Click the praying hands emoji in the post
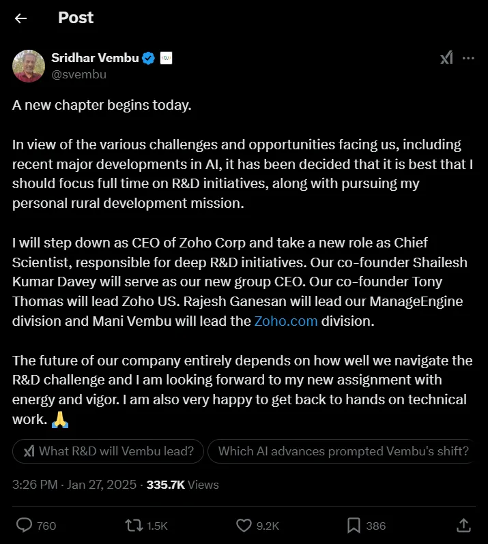This screenshot has height=544, width=488. coord(60,420)
